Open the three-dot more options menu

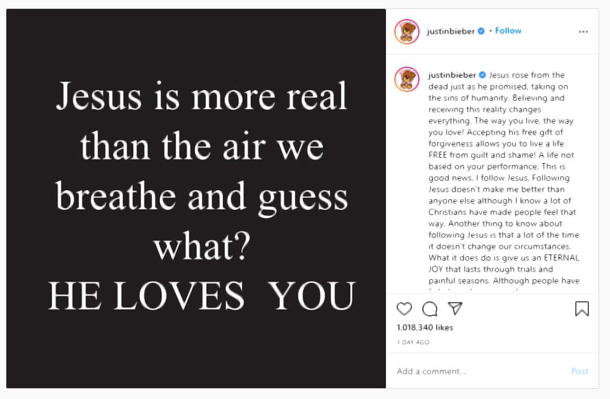(x=583, y=31)
